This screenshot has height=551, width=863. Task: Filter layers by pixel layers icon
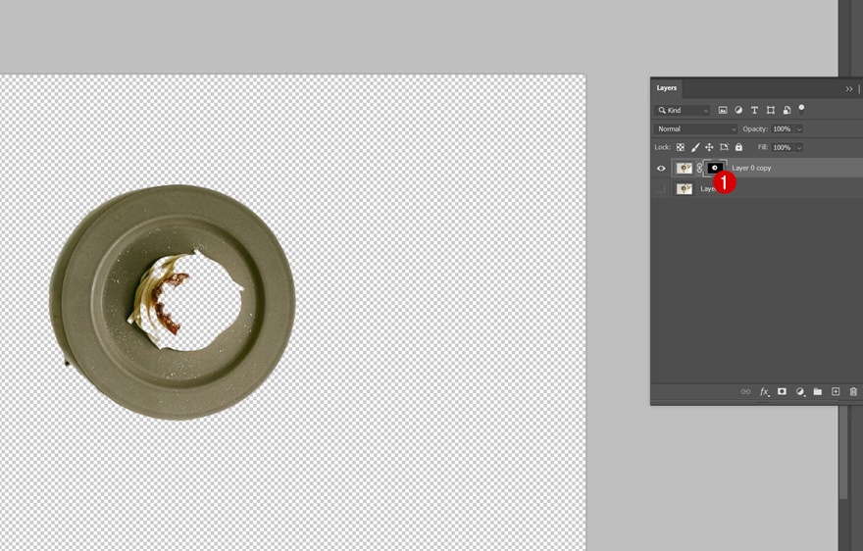(723, 110)
